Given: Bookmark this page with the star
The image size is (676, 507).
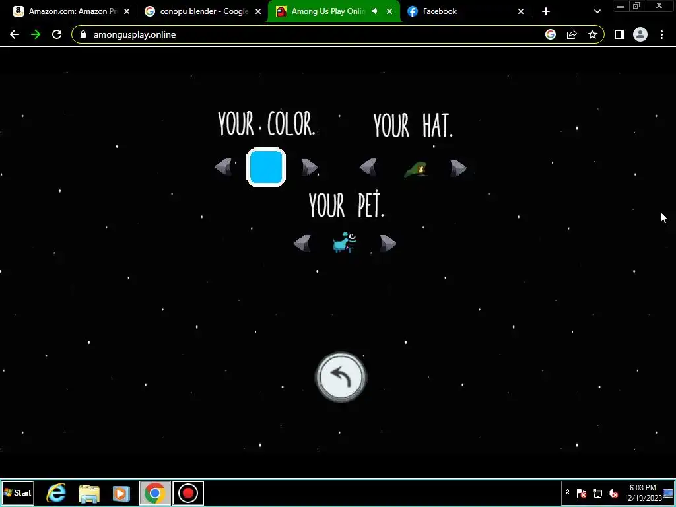Looking at the screenshot, I should (x=593, y=34).
